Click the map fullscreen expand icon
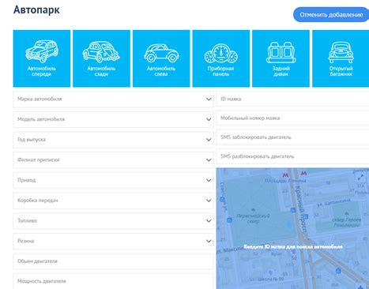This screenshot has height=289, width=369. 360,177
